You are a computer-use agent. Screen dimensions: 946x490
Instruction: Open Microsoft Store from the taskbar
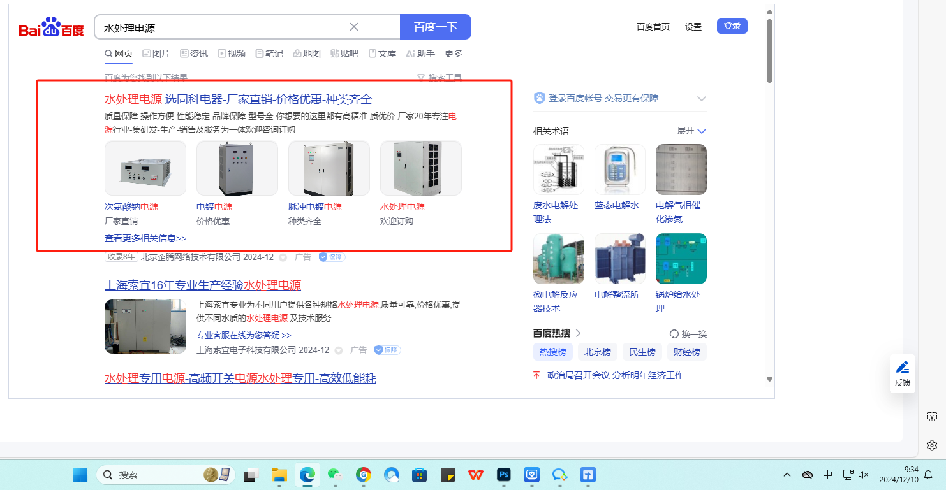[420, 475]
